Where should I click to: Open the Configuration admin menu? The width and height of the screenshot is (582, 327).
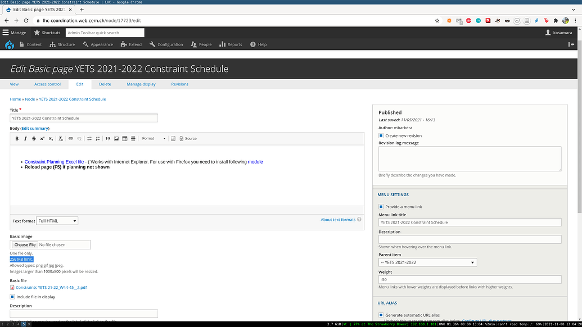(166, 44)
